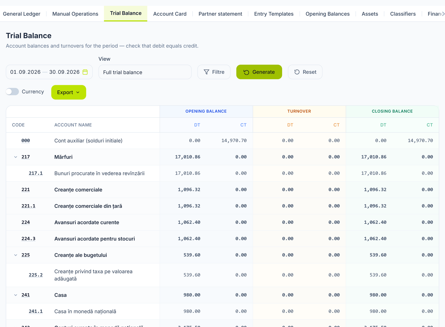Click the refresh icon on Generate
The width and height of the screenshot is (445, 327).
click(246, 72)
